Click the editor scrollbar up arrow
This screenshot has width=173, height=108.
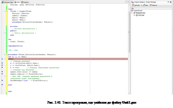pyautogui.click(x=129, y=5)
